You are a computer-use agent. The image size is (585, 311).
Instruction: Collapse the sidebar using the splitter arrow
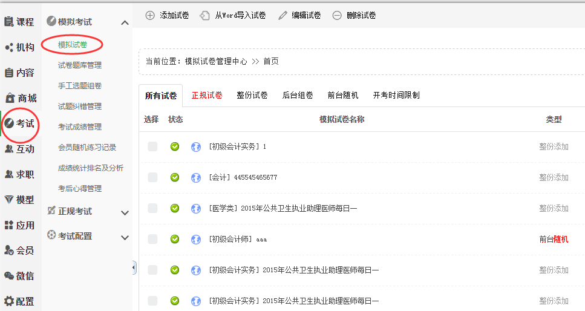(x=134, y=268)
